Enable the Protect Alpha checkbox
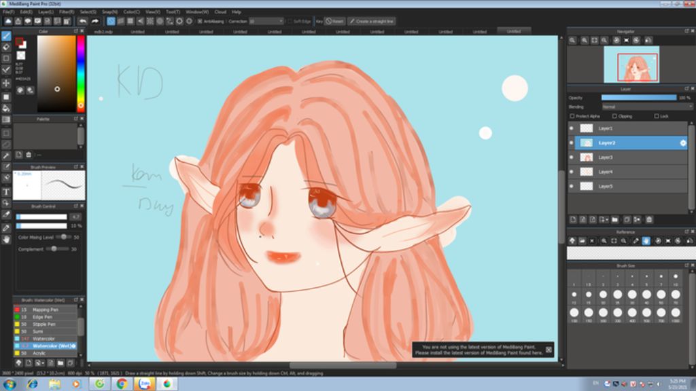 [572, 116]
